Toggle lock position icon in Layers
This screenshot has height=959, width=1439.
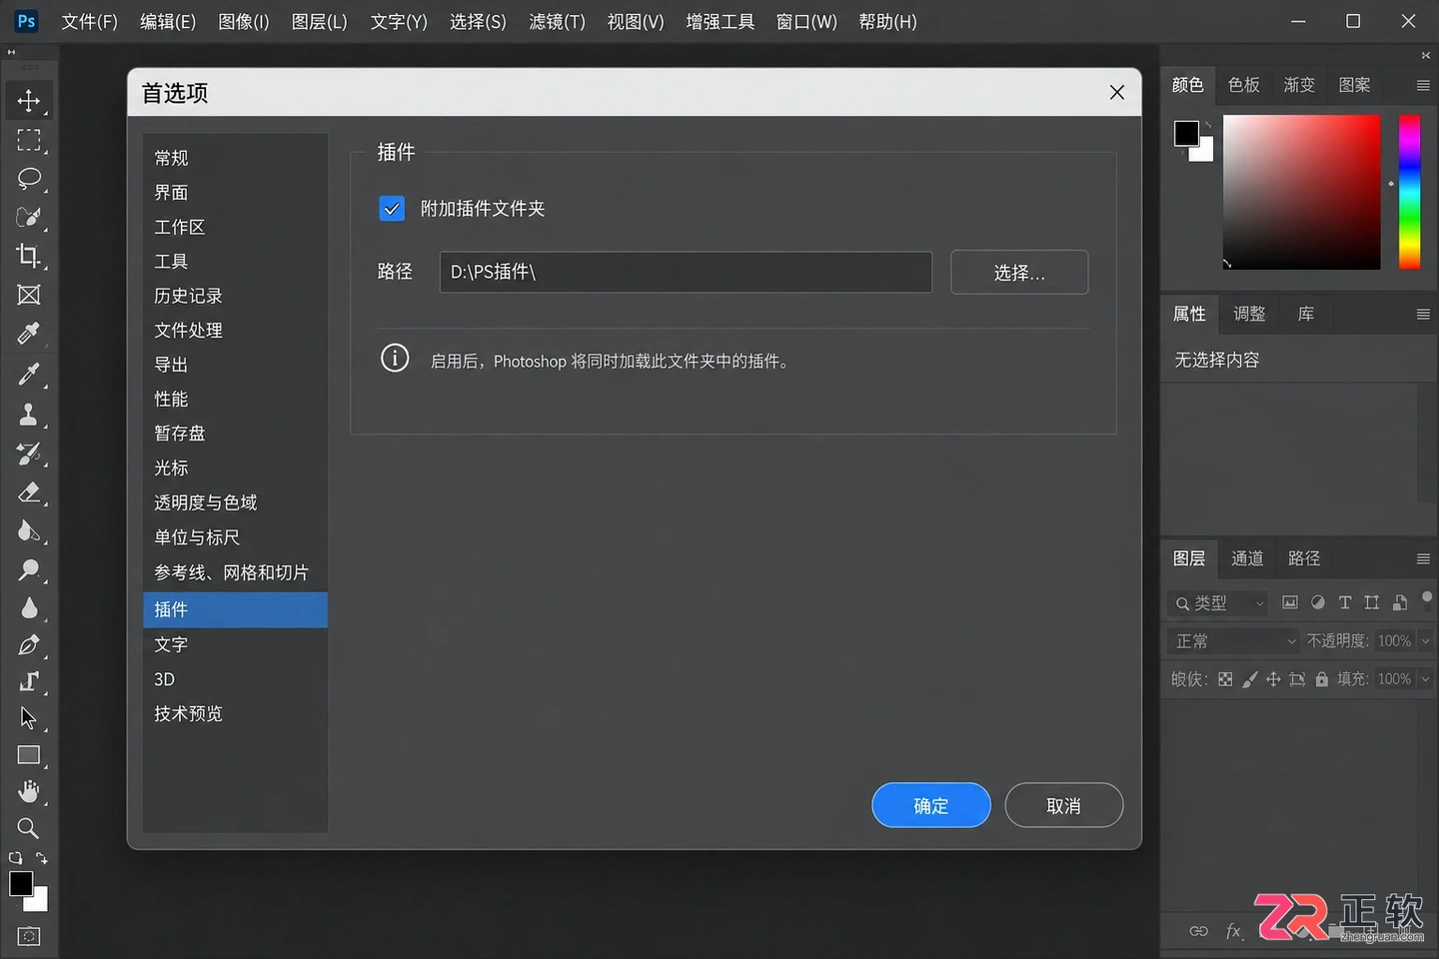[x=1273, y=679]
